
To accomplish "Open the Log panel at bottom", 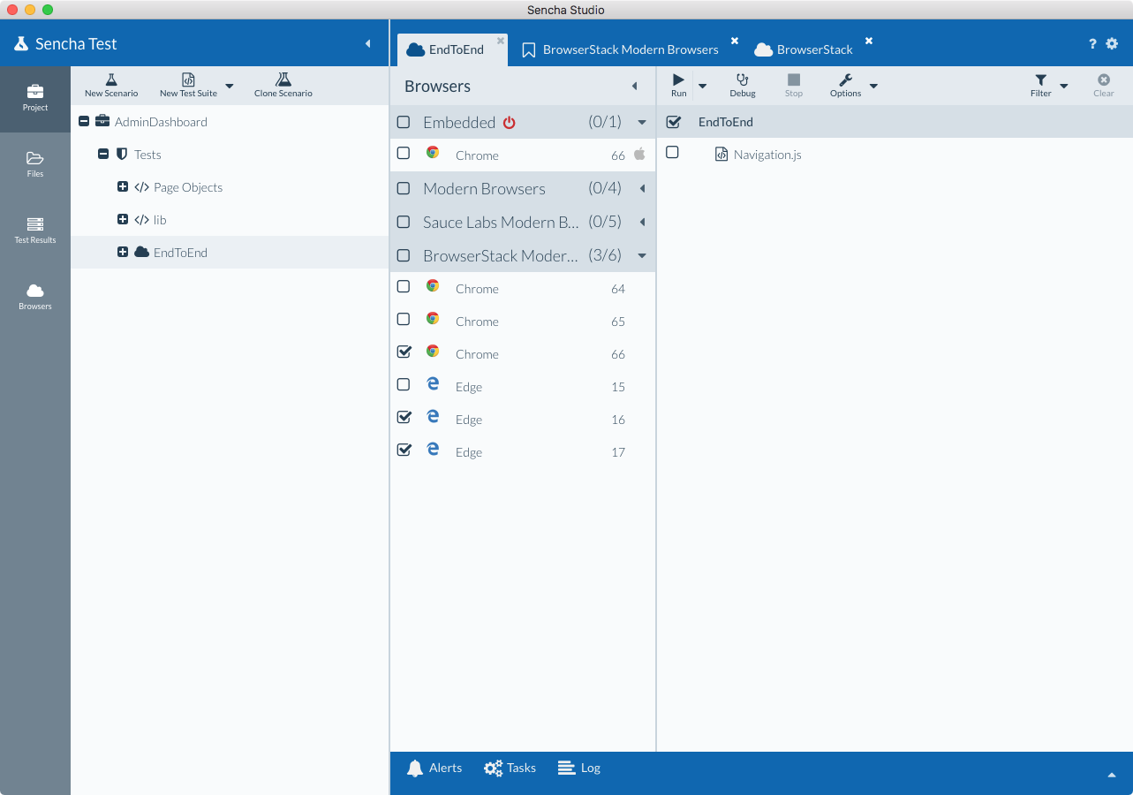I will (x=578, y=768).
